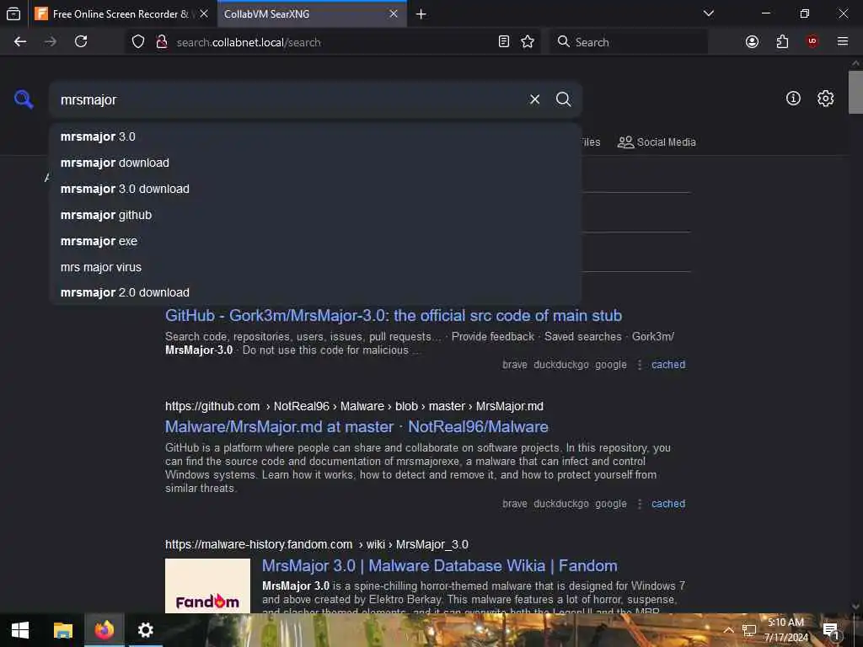
Task: Close the Free Online Screen Recorder tab
Action: tap(204, 14)
